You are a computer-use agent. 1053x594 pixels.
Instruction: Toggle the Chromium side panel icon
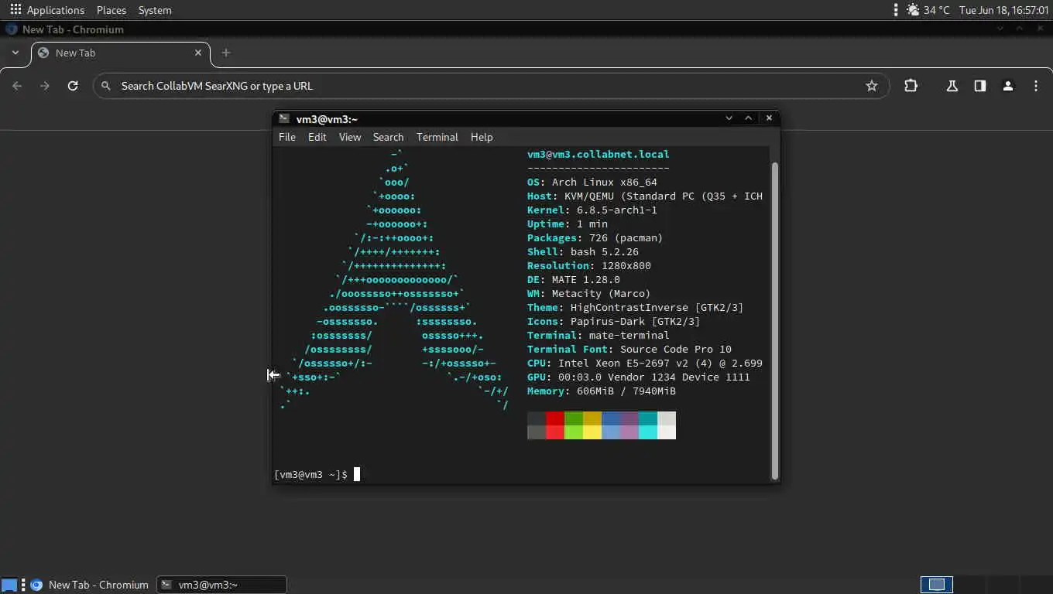point(980,86)
